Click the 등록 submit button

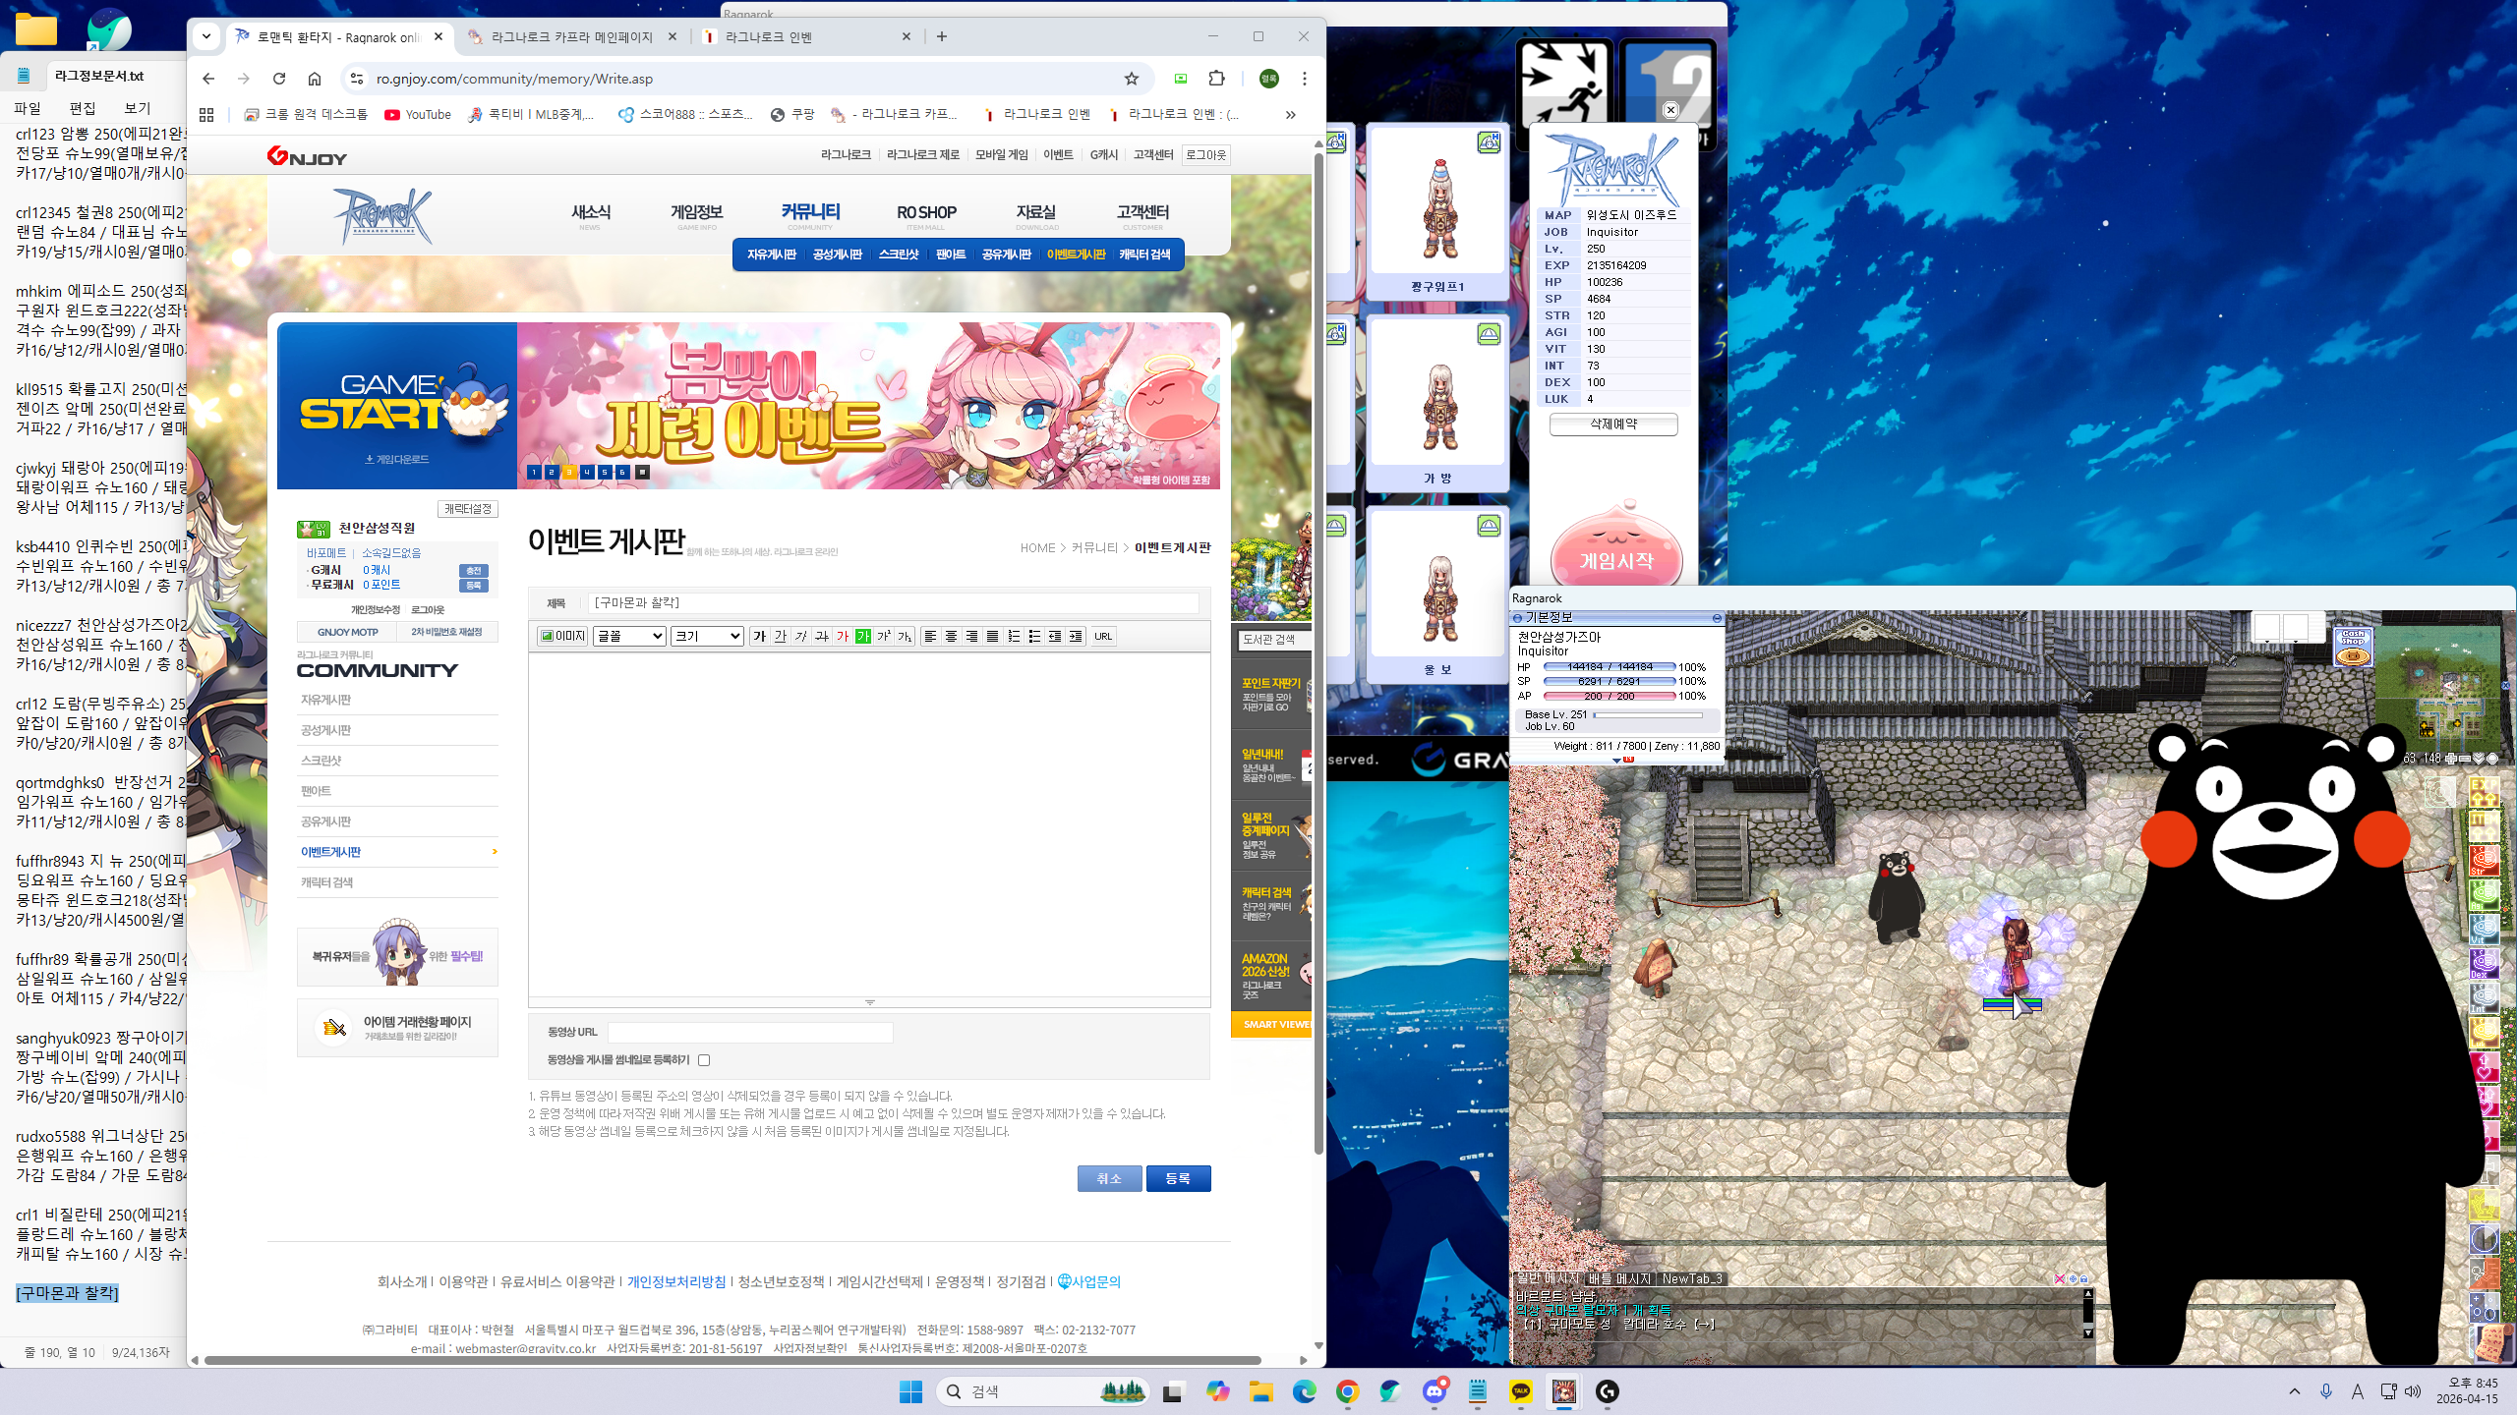point(1178,1178)
